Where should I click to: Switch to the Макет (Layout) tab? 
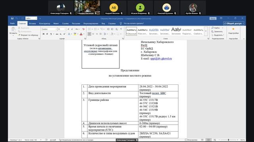tap(56, 24)
